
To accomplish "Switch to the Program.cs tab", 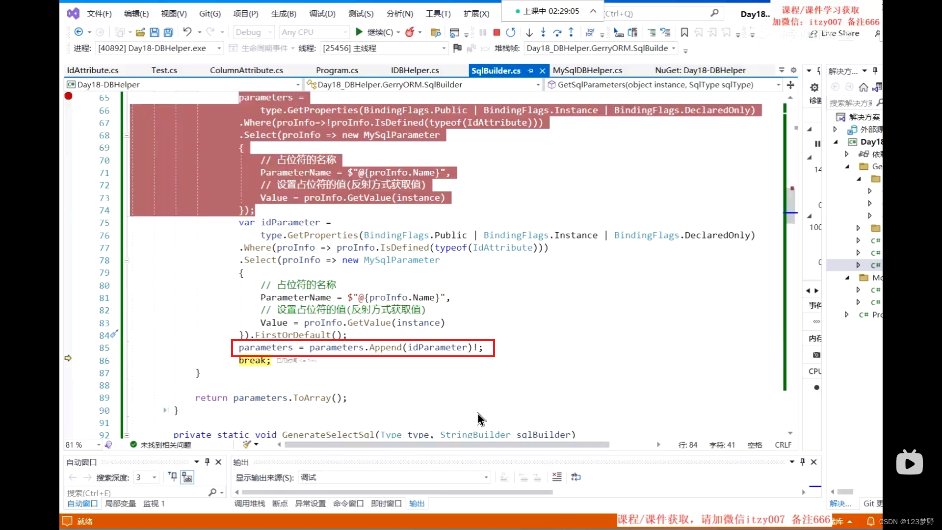I will coord(337,71).
